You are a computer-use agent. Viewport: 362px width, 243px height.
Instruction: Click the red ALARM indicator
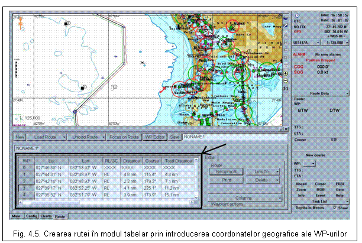[x=300, y=54]
